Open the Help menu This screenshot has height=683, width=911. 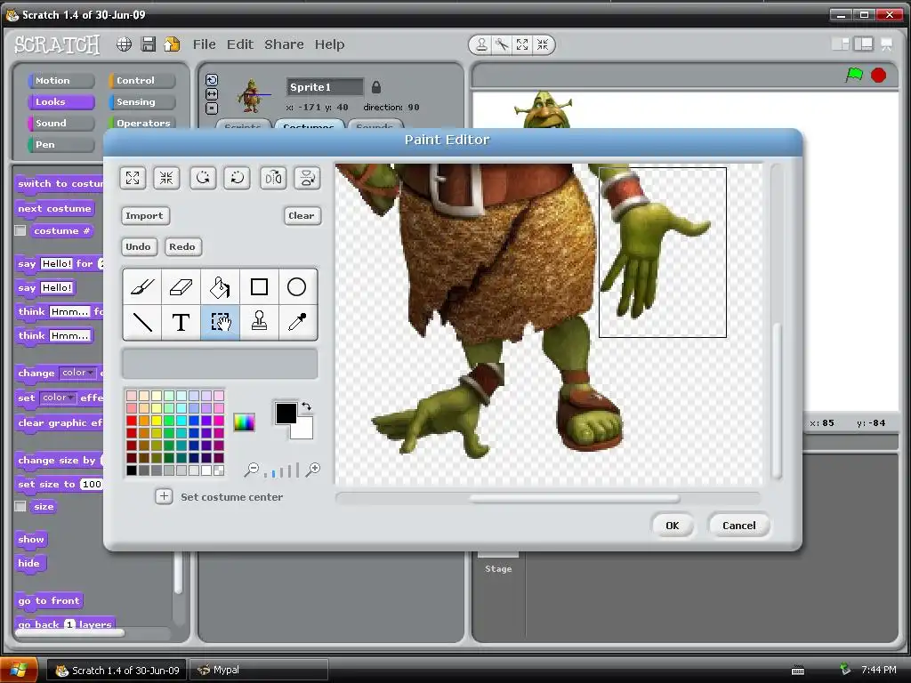[329, 44]
